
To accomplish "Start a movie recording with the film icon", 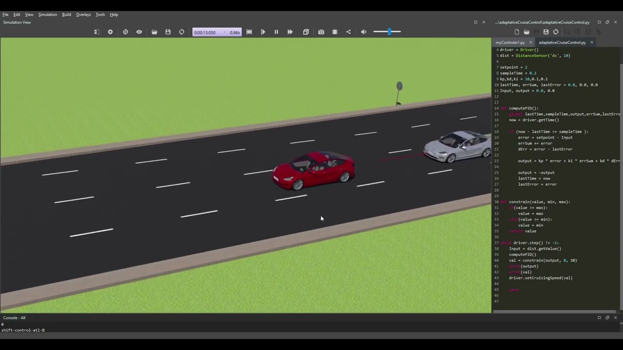I will tap(334, 32).
